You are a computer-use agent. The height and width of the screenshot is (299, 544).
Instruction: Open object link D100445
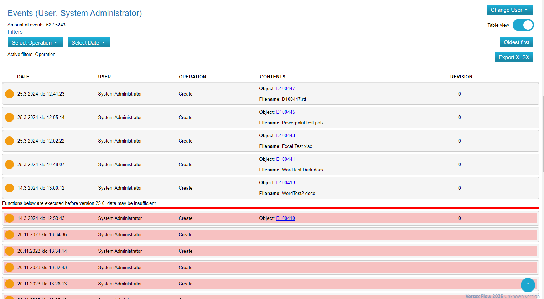click(285, 112)
